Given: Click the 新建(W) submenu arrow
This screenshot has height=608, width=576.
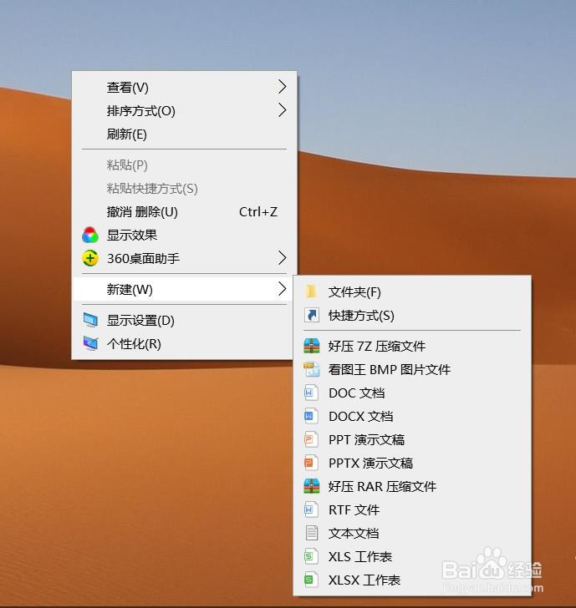Looking at the screenshot, I should (283, 289).
